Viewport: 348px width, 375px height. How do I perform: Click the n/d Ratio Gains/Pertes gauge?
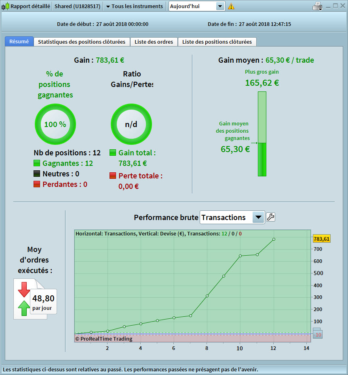[131, 124]
